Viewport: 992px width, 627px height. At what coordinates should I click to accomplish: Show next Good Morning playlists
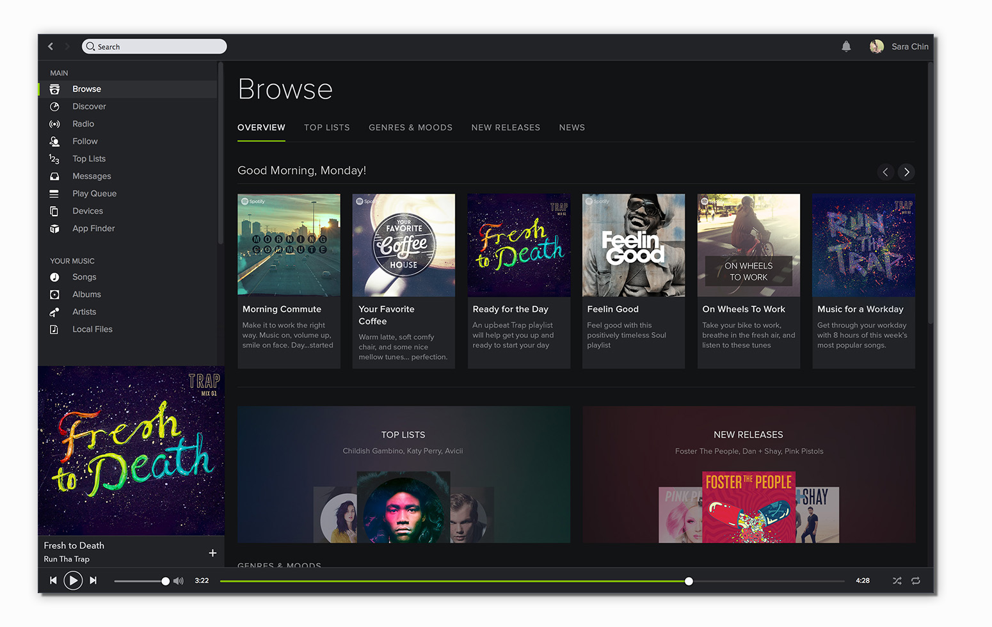pos(906,171)
